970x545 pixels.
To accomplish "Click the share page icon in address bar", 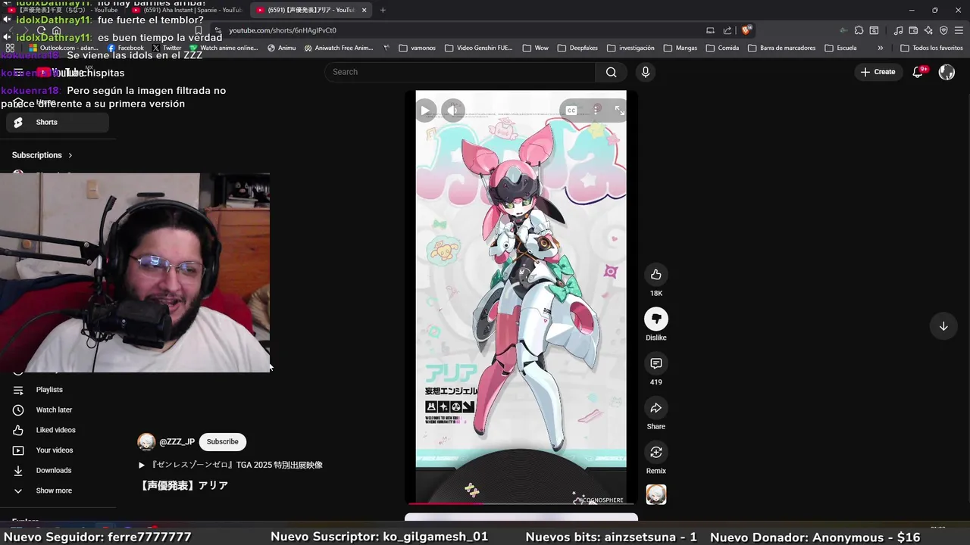I will [x=727, y=30].
